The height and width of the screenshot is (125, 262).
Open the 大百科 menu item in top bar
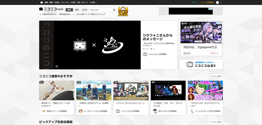coord(73,3)
